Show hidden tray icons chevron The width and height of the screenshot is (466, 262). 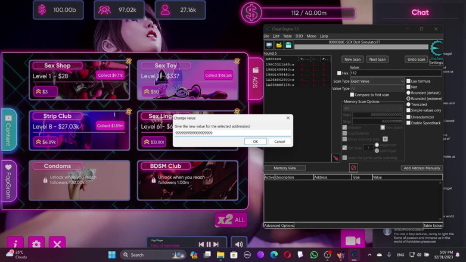point(369,255)
